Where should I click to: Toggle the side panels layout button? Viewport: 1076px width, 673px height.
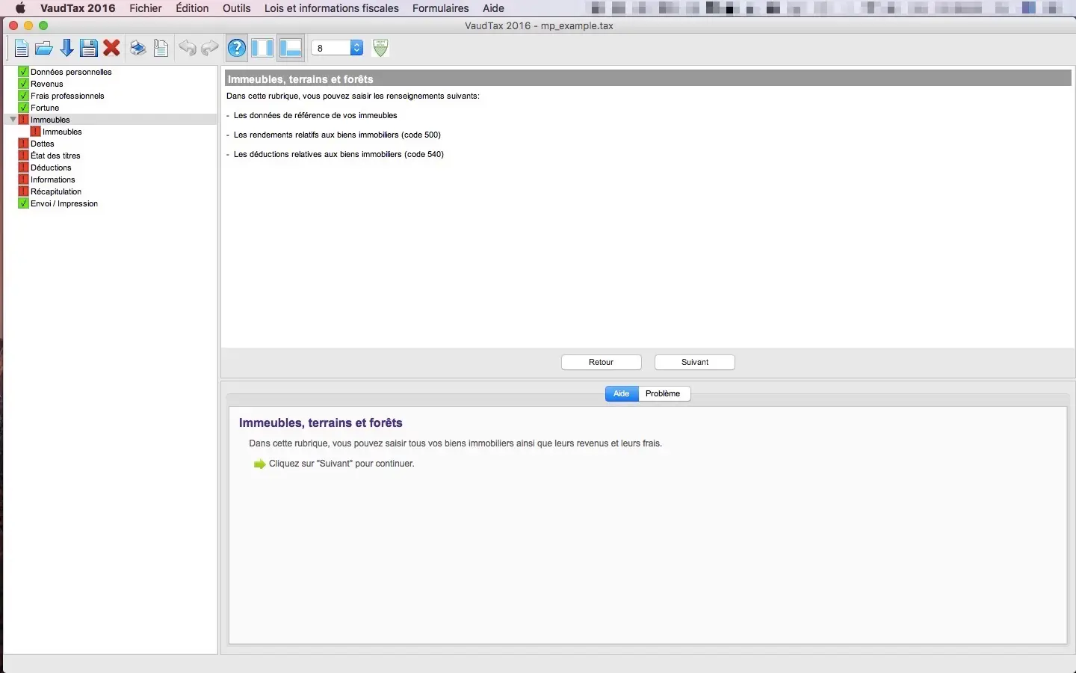pos(262,49)
